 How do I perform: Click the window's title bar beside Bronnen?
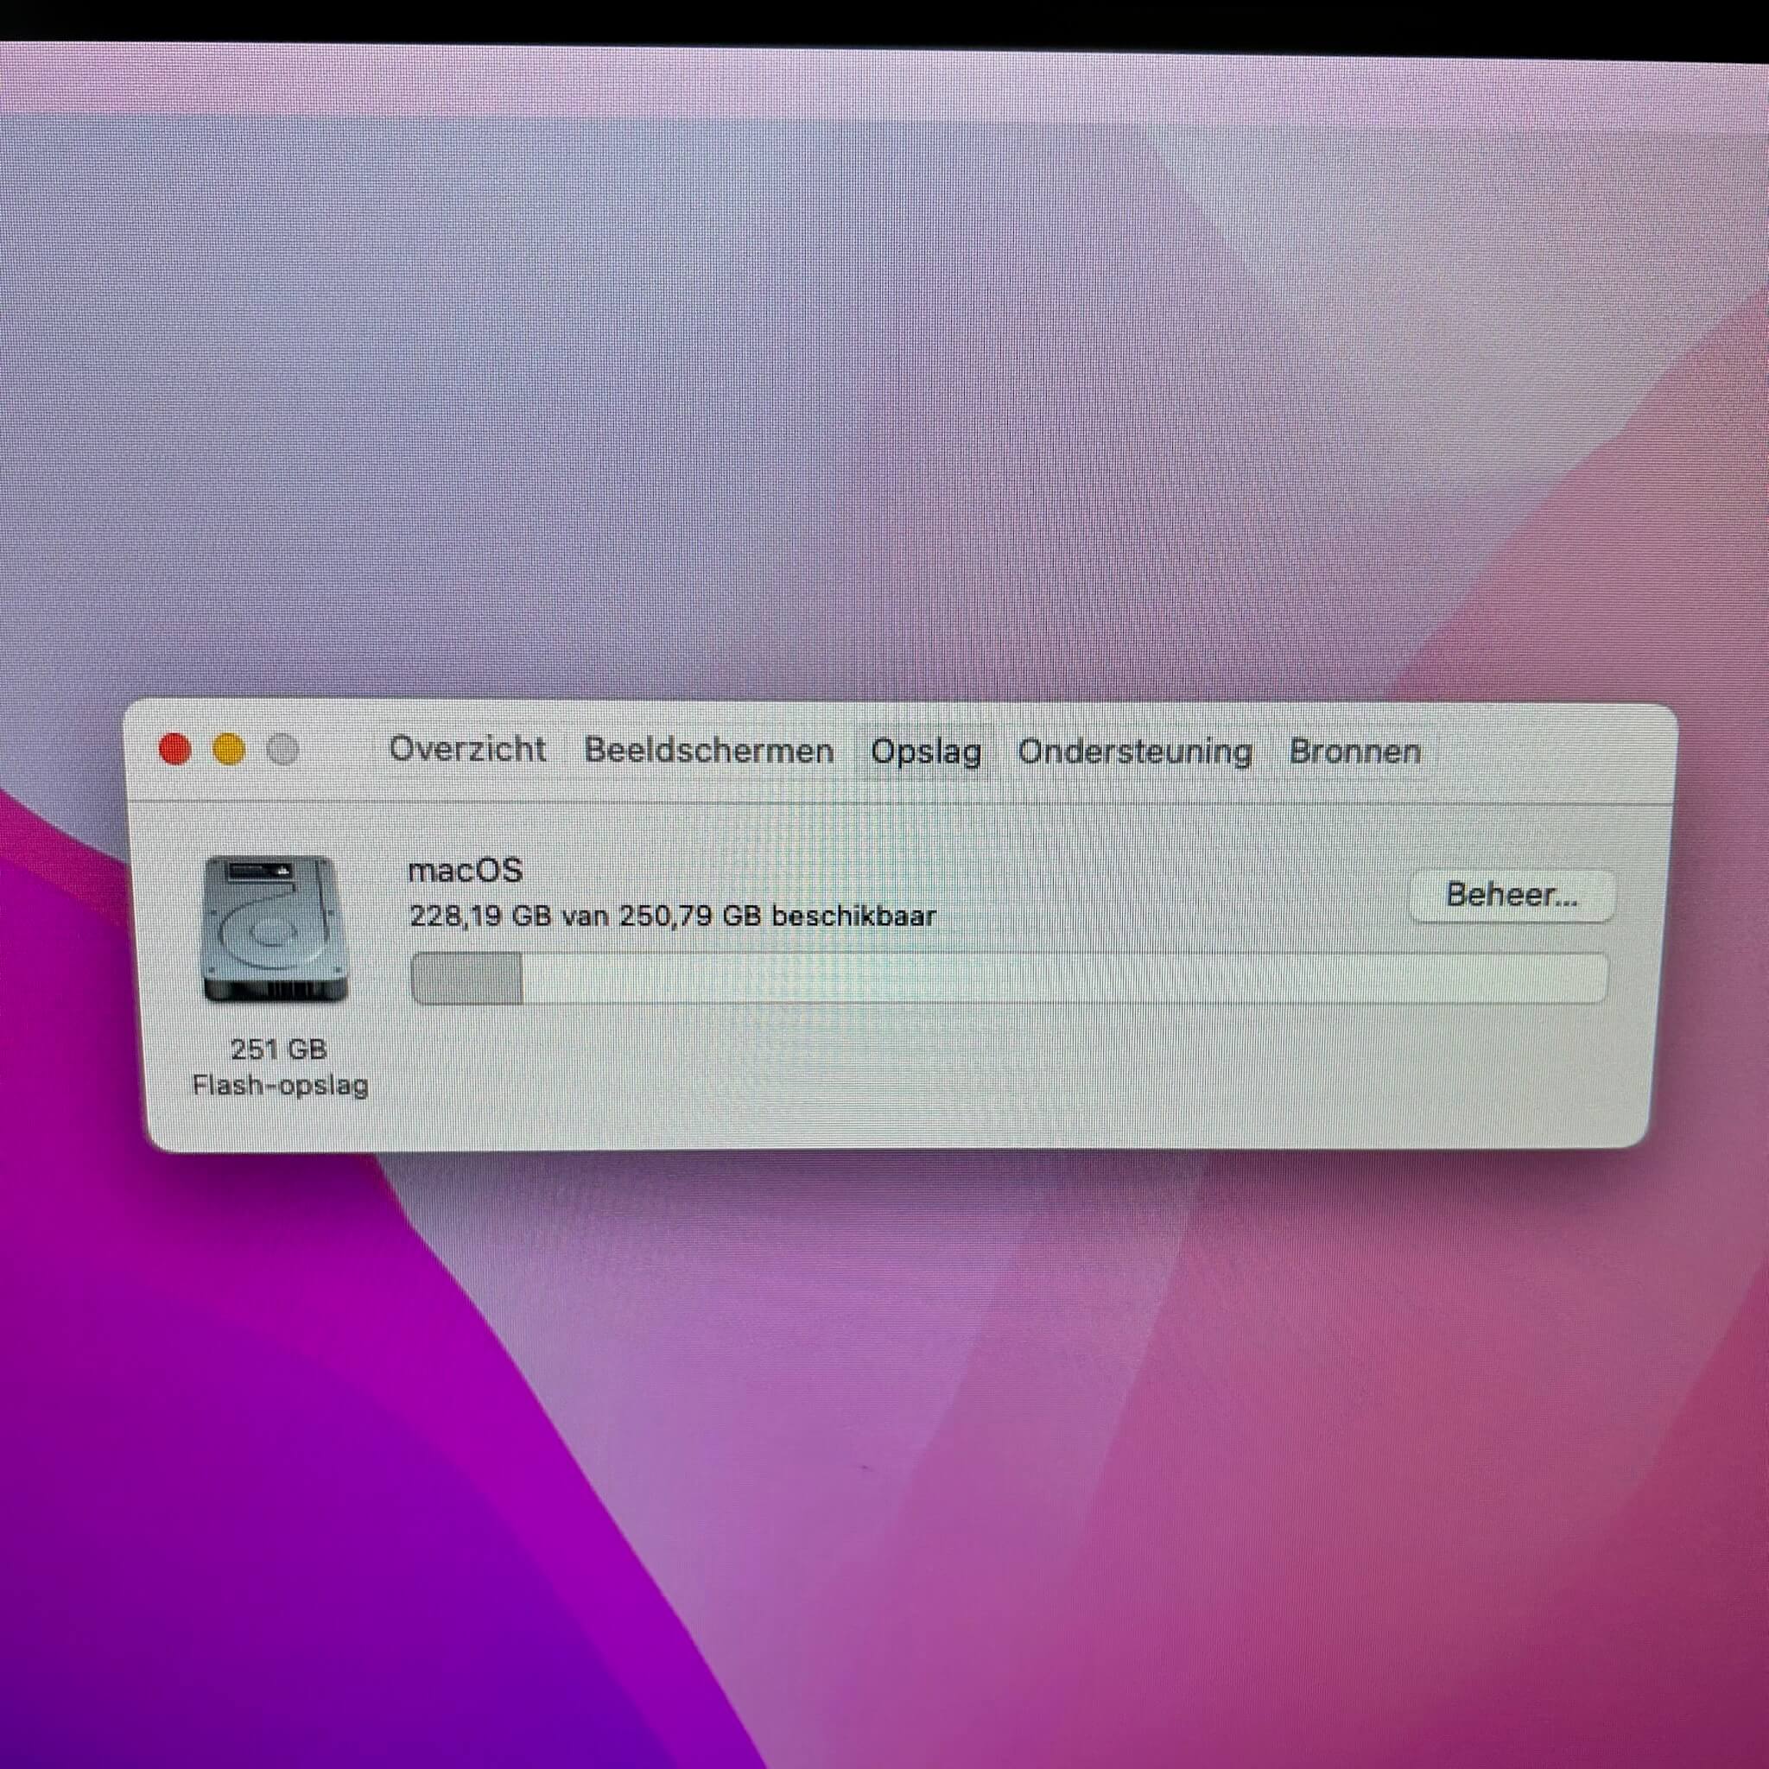(x=1547, y=751)
